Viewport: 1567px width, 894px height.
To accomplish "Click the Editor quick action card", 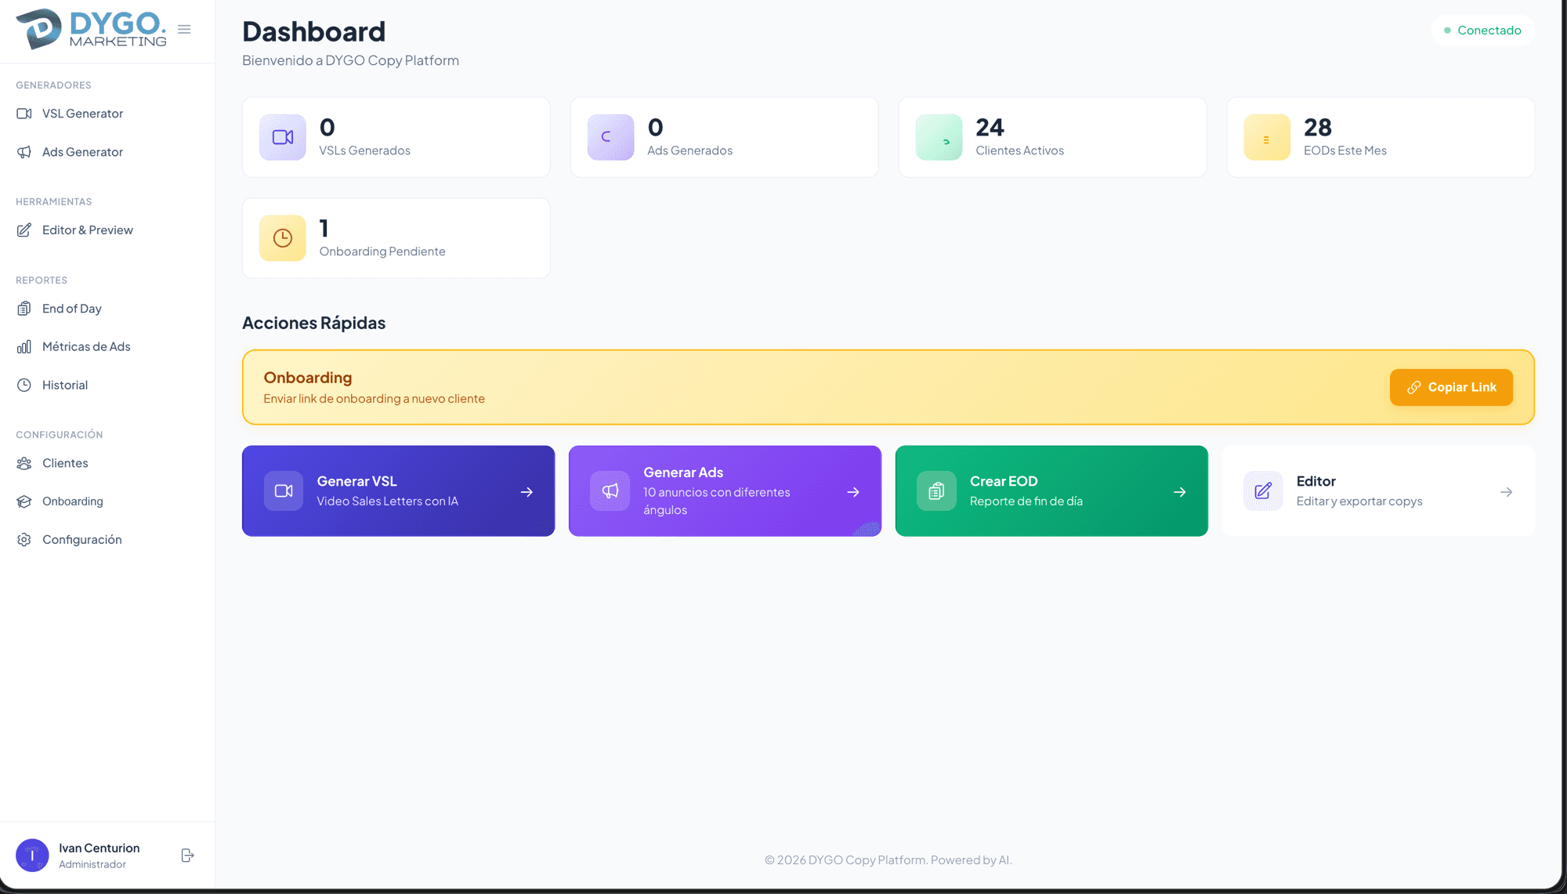I will [1378, 491].
